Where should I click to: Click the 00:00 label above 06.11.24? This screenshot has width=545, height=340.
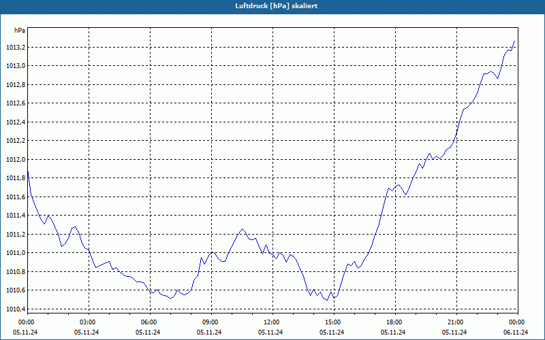click(516, 322)
